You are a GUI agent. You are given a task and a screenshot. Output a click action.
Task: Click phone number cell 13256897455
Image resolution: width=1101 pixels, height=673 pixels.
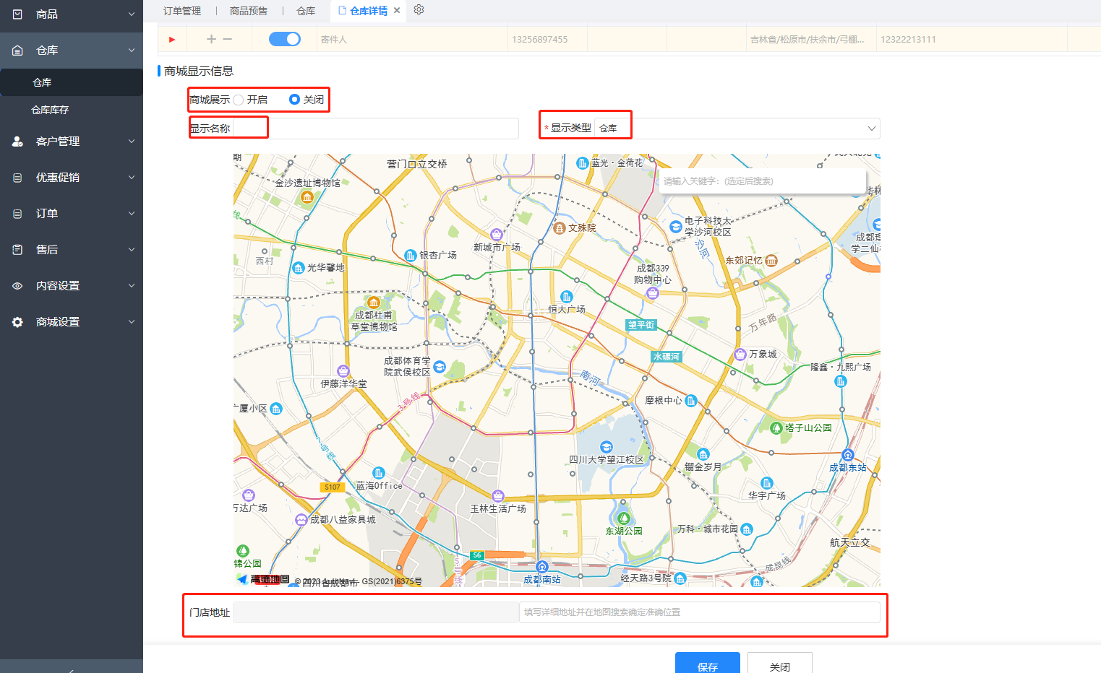point(547,39)
